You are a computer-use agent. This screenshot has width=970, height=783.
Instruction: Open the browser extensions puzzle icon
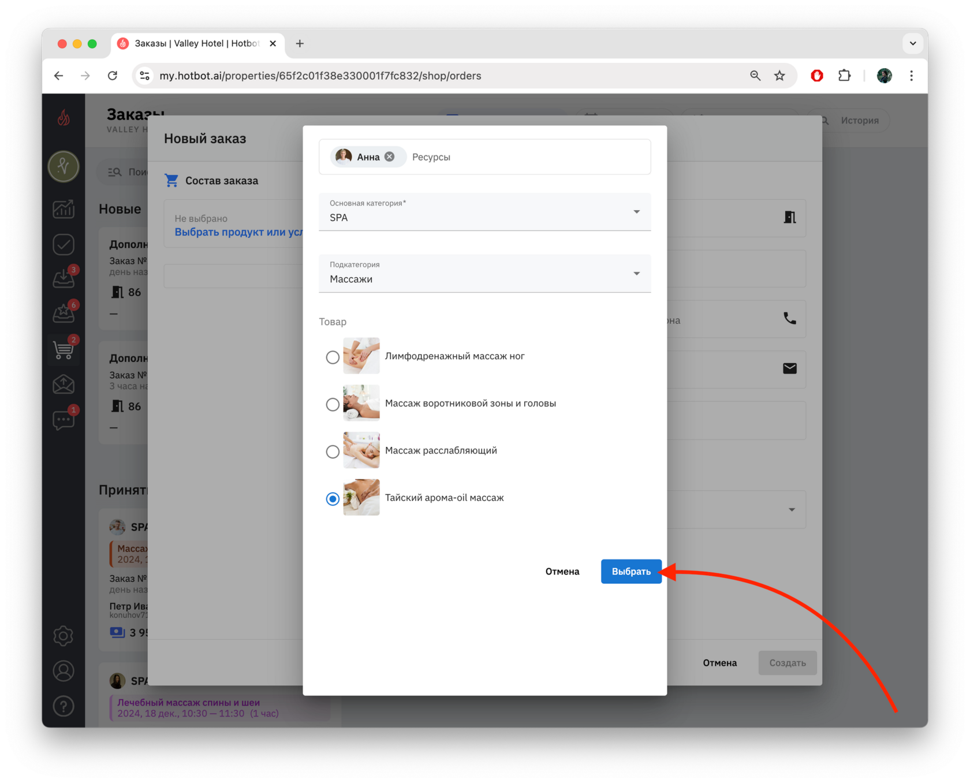844,76
